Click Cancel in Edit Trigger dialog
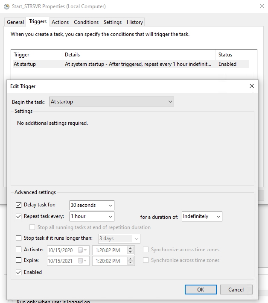The height and width of the screenshot is (303, 268). pos(236,289)
